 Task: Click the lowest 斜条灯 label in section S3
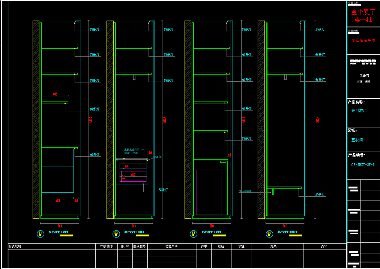pos(247,138)
